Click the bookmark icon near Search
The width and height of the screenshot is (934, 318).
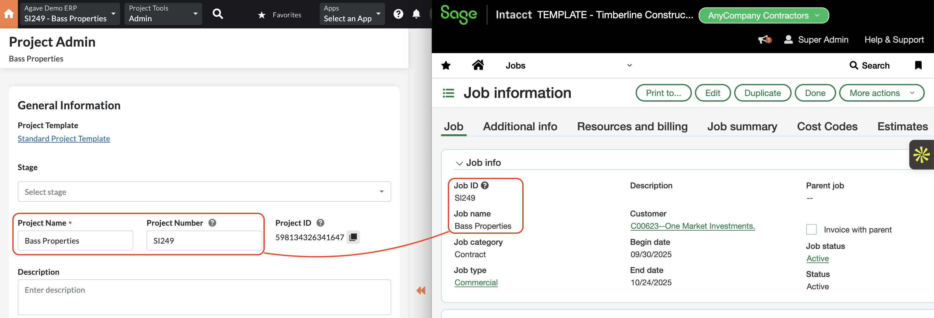[x=919, y=65]
